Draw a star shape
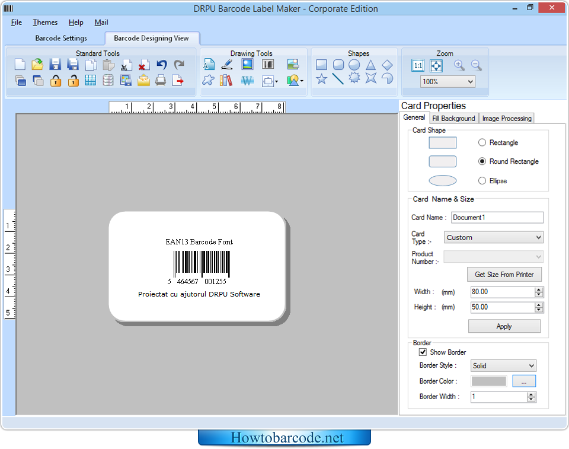Screen dimensions: 569x449 (321, 78)
